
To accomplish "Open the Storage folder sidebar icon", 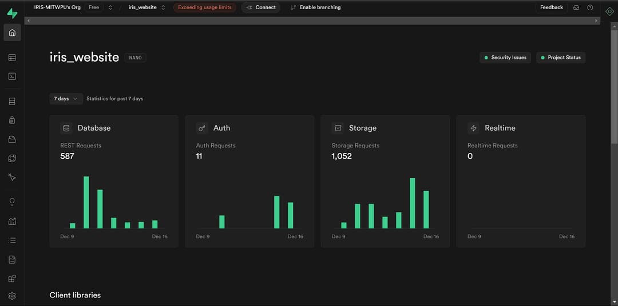I will (x=12, y=139).
